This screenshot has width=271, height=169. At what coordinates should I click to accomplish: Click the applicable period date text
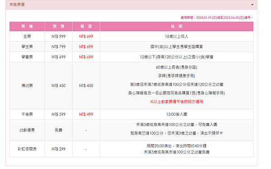pyautogui.click(x=216, y=18)
